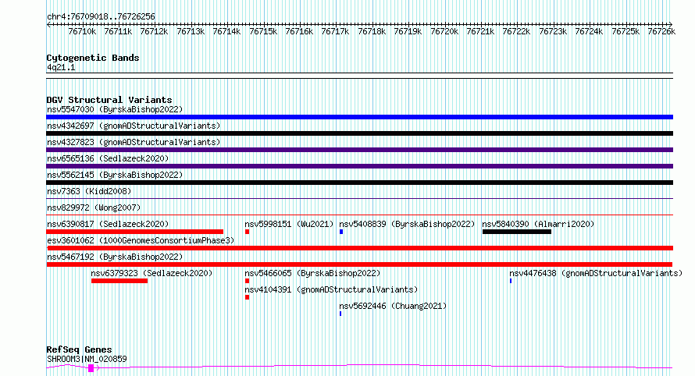Click the 76714k ruler tick label
695x376 pixels.
click(226, 31)
